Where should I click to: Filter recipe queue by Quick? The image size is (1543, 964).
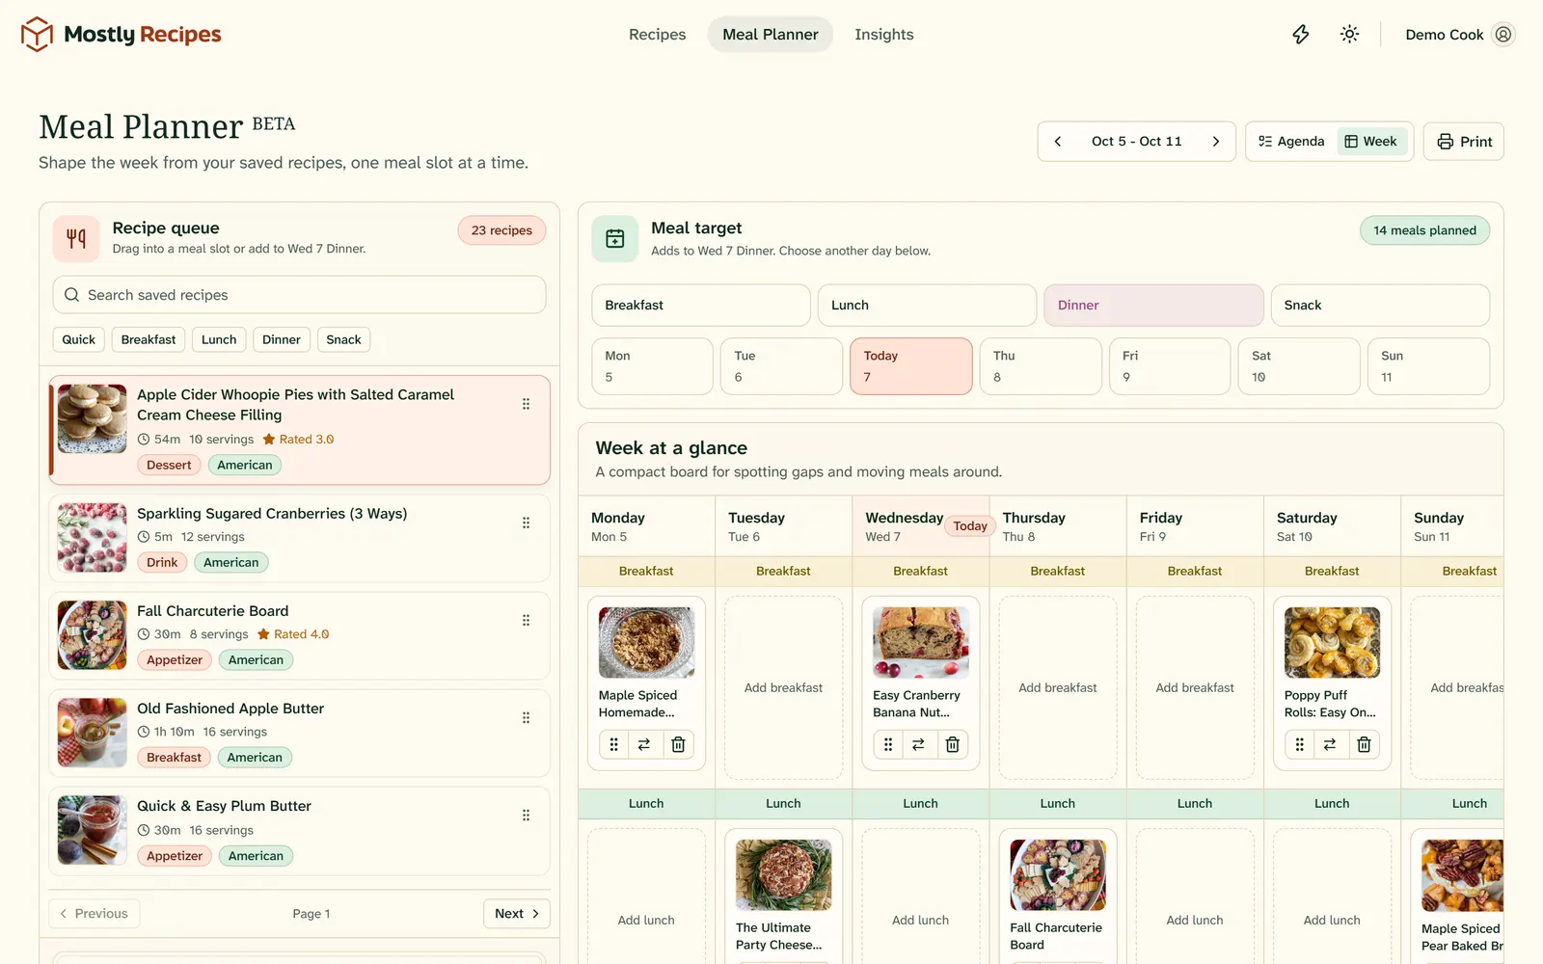79,339
